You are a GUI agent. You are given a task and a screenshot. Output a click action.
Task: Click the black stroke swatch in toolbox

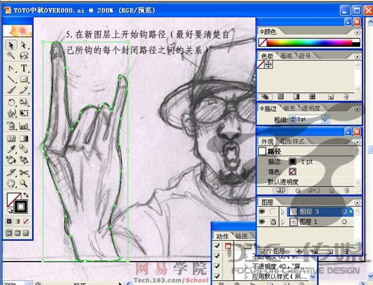click(x=21, y=207)
